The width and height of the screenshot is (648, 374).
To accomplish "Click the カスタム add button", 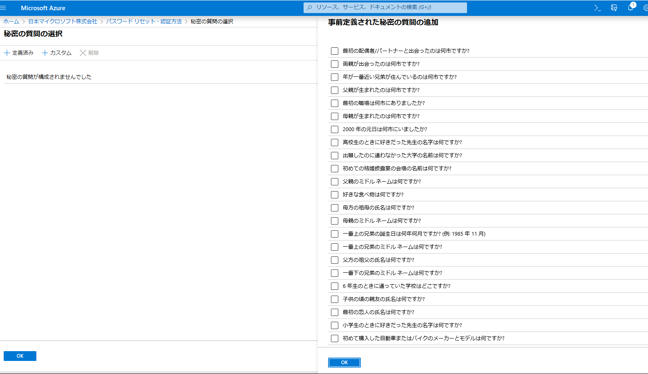I will 57,53.
